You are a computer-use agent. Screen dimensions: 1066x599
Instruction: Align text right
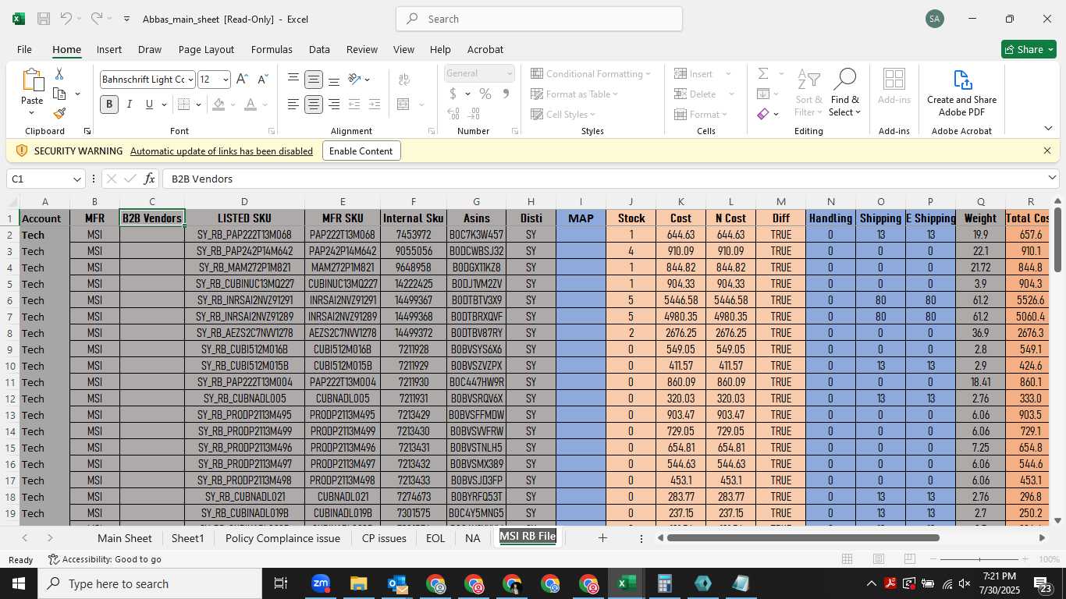pyautogui.click(x=334, y=104)
